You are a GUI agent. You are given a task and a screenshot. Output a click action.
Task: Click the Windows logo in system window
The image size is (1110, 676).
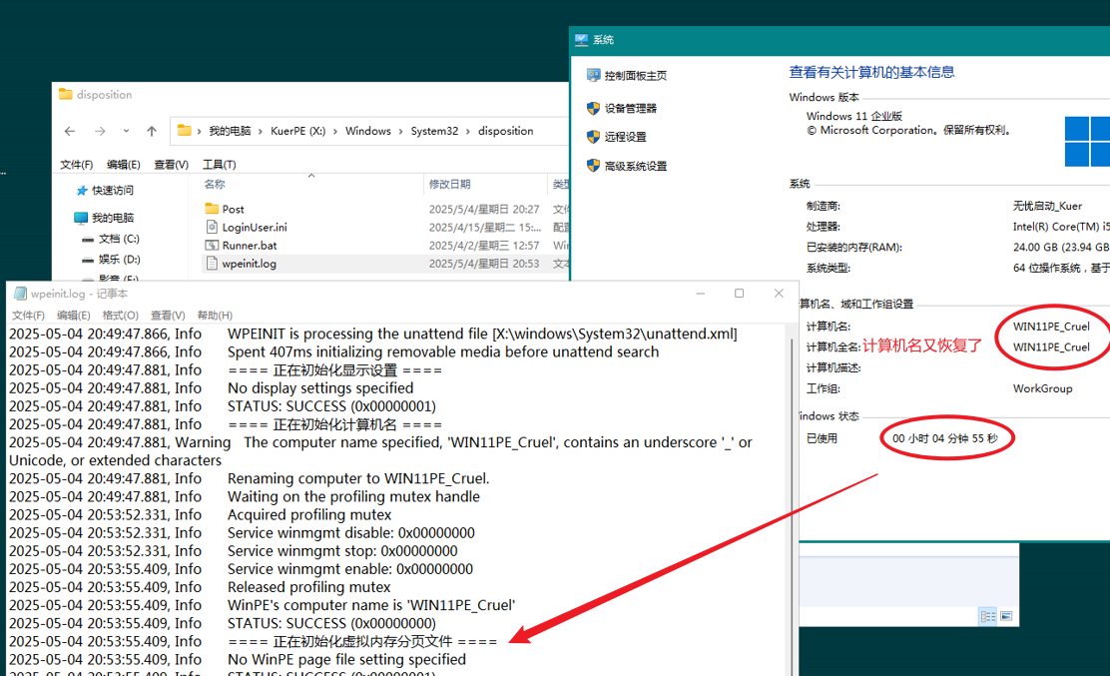point(1087,142)
